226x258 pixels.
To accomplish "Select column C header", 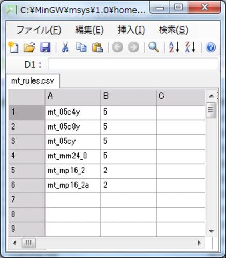I will click(x=181, y=97).
